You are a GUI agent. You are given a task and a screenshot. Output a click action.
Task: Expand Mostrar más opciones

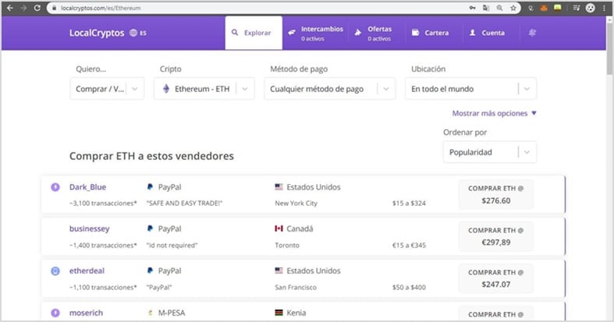click(x=494, y=113)
